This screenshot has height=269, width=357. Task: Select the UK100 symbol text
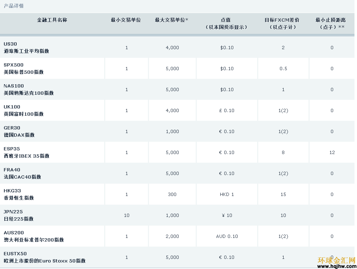tap(12, 107)
